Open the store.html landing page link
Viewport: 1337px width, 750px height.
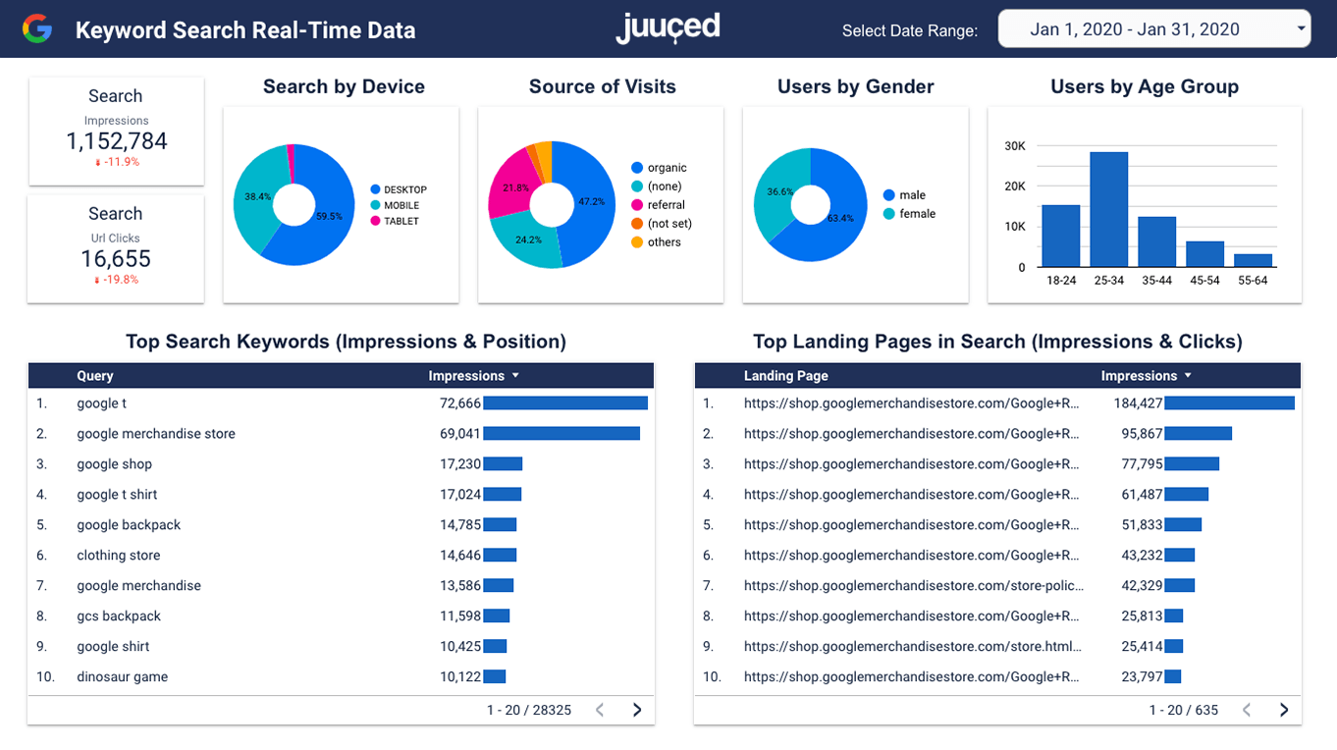point(913,647)
